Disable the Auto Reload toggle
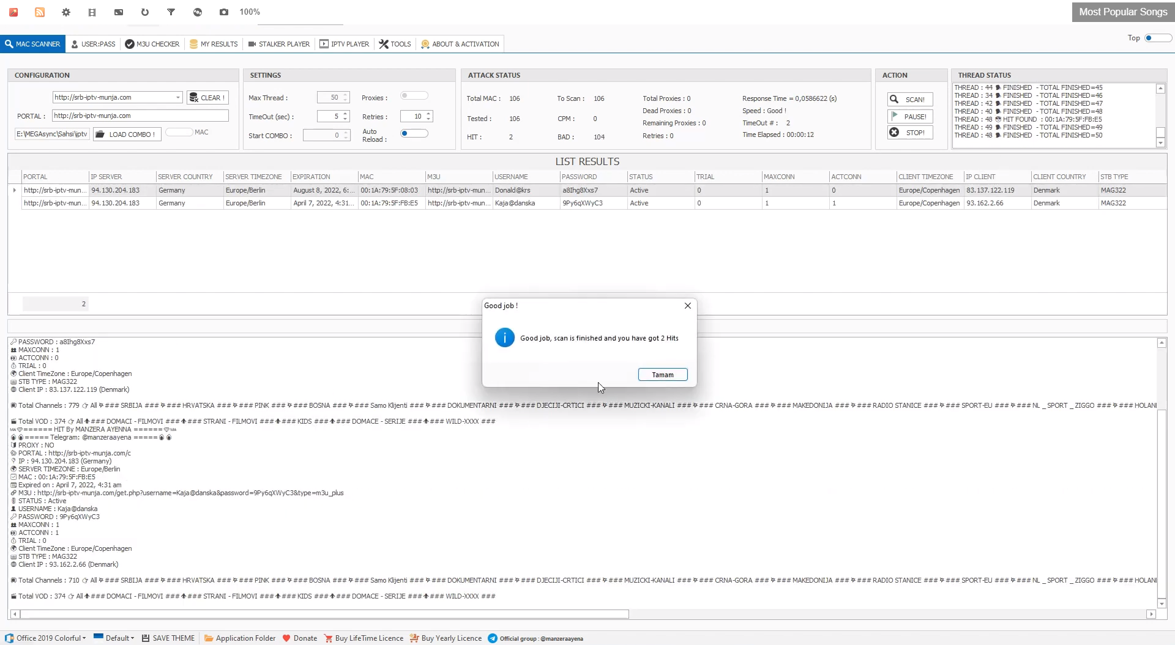1175x645 pixels. coord(414,134)
